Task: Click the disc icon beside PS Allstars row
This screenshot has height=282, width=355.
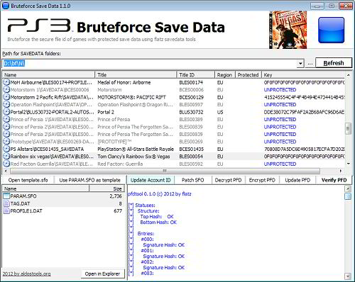Action: coord(6,149)
